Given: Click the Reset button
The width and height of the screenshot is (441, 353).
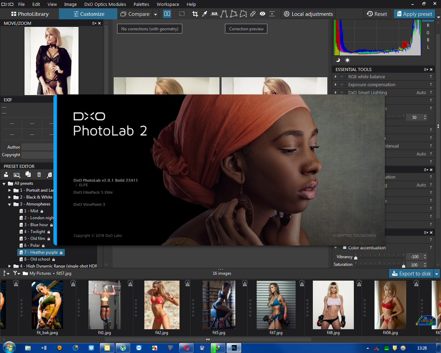Looking at the screenshot, I should pyautogui.click(x=377, y=14).
